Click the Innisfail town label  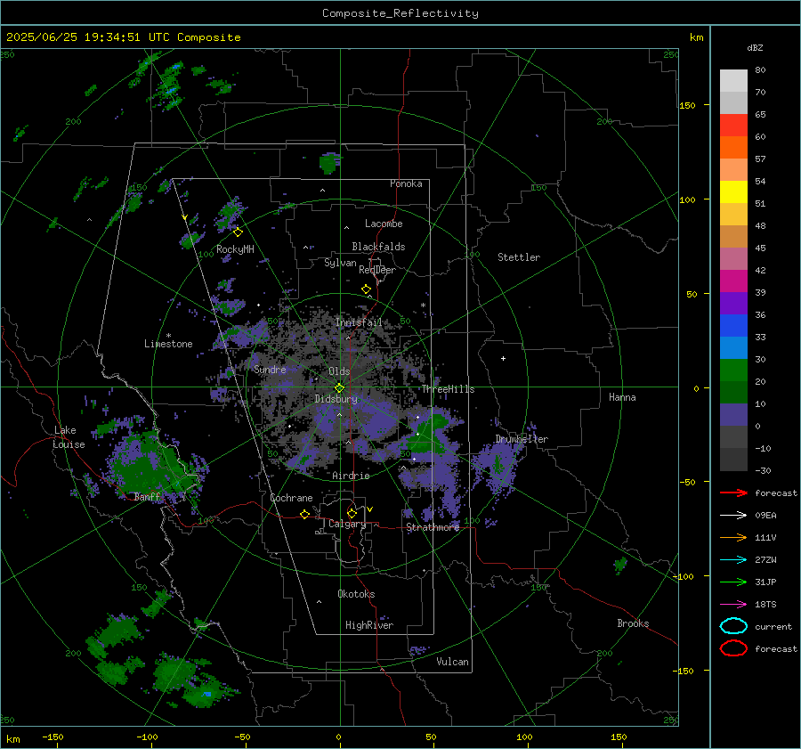(x=359, y=322)
